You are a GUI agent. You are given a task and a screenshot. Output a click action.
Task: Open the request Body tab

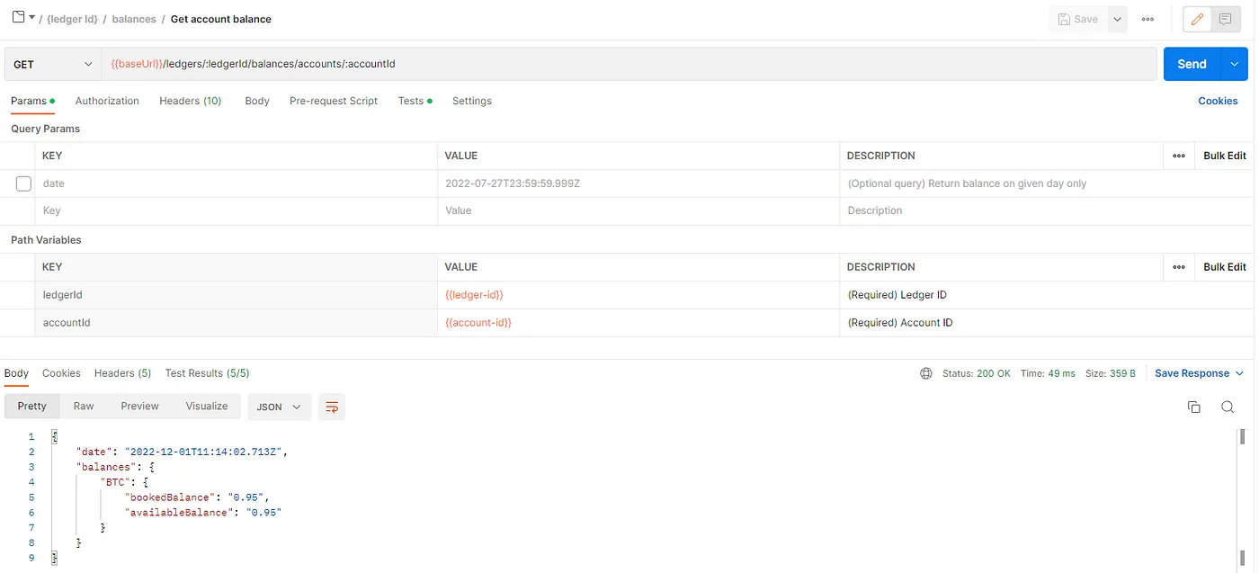coord(257,101)
